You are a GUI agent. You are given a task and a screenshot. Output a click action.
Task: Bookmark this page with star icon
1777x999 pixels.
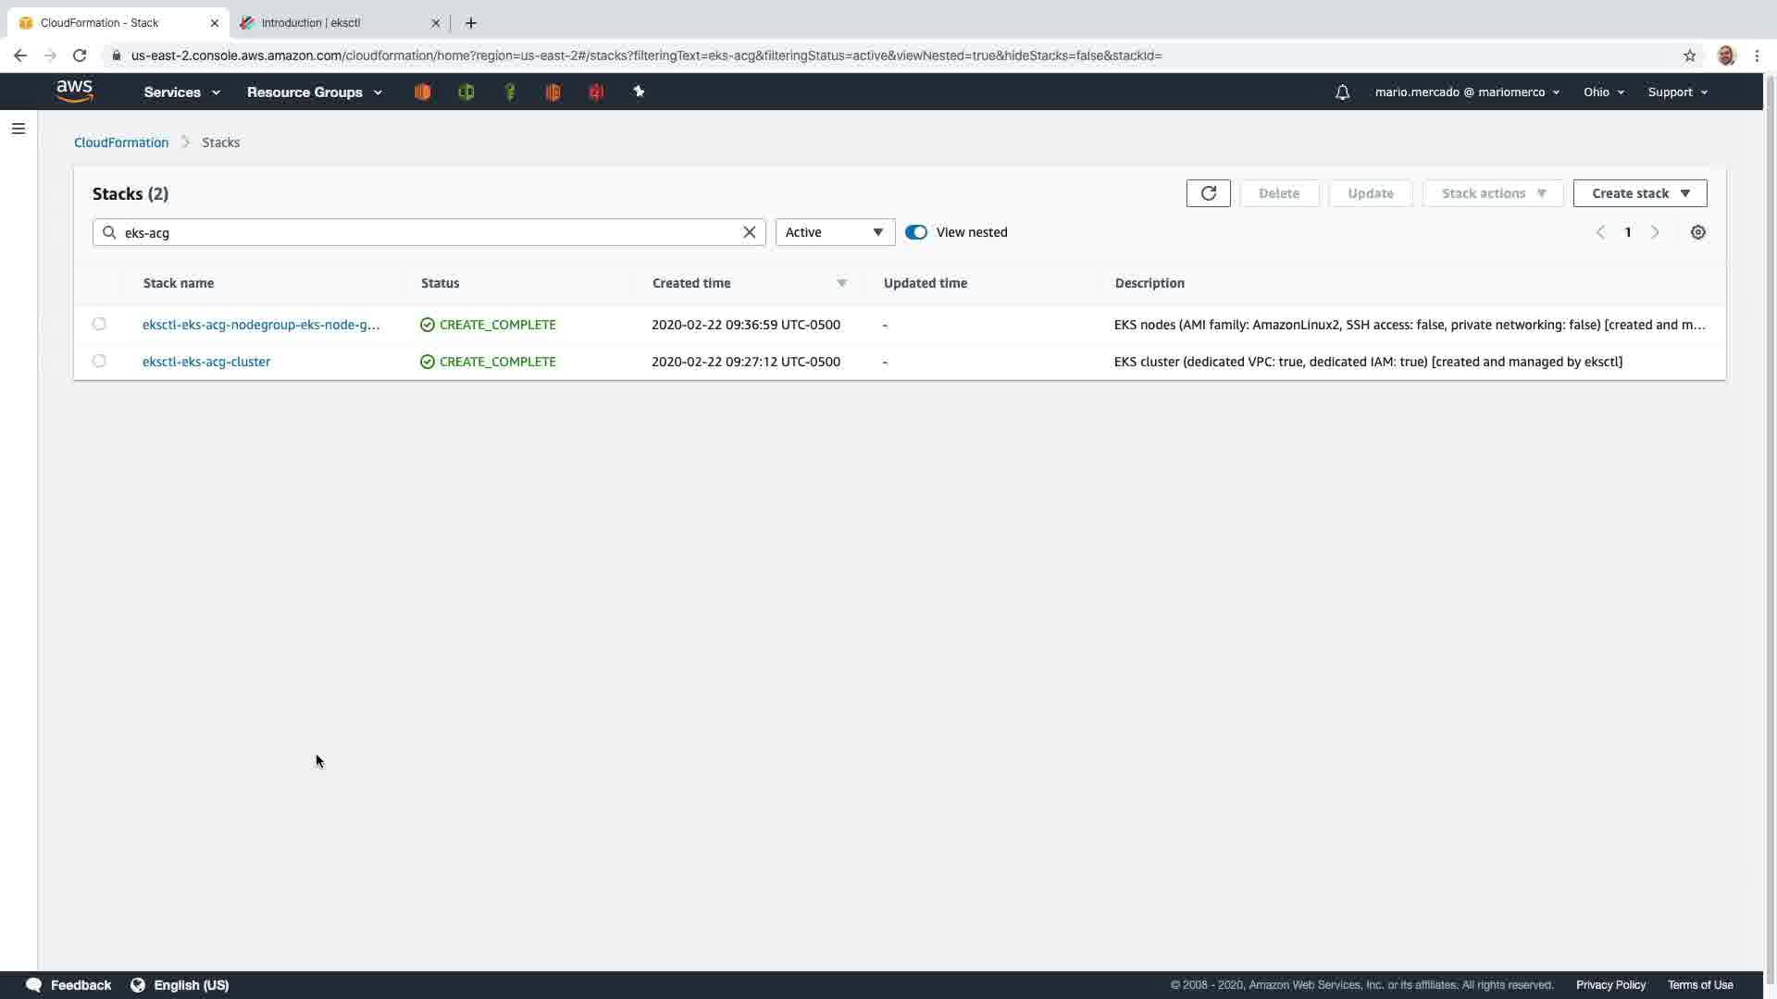[x=1689, y=55]
